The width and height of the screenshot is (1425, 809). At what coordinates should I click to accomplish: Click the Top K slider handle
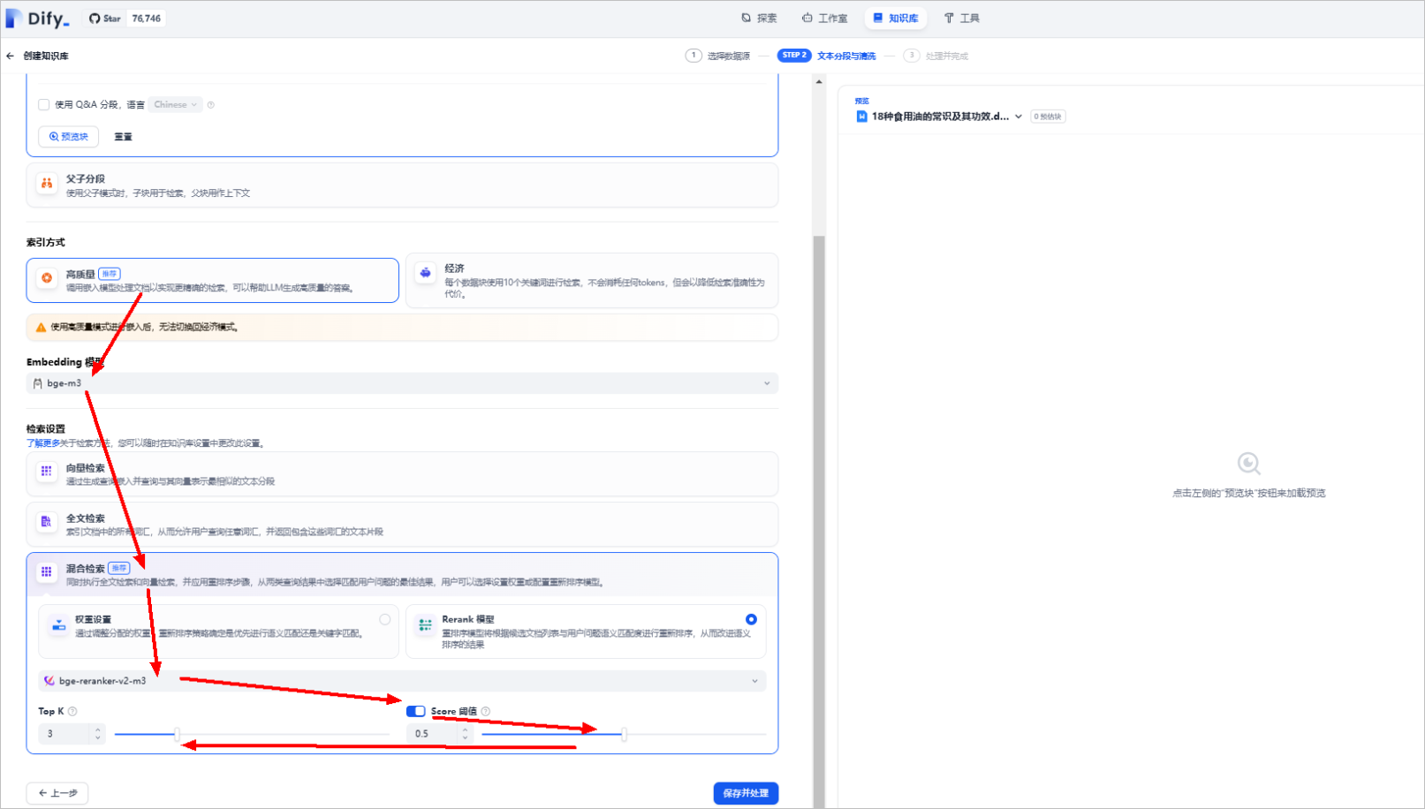177,734
